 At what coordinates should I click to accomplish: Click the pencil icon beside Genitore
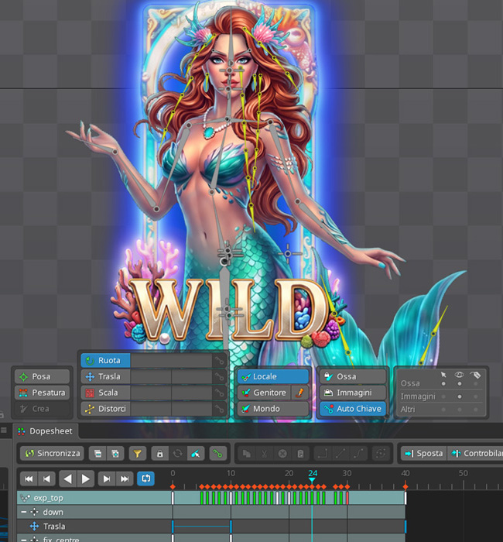(x=300, y=393)
